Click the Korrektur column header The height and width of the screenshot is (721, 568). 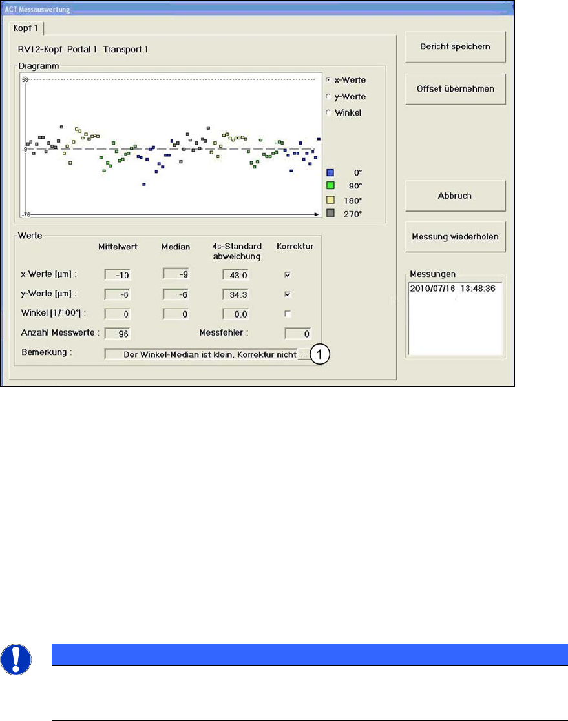(295, 247)
